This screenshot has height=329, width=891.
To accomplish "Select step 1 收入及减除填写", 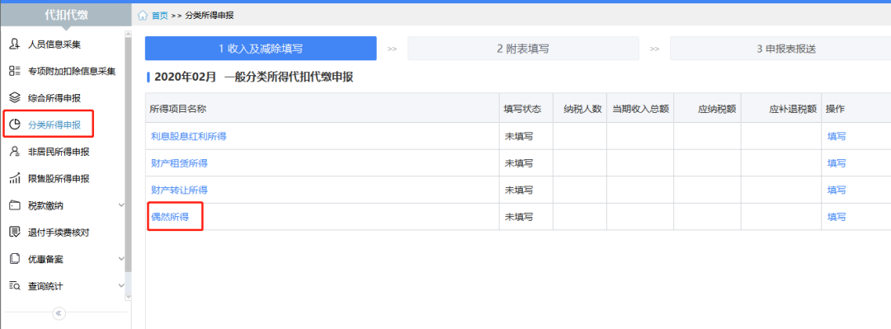I will coord(261,49).
